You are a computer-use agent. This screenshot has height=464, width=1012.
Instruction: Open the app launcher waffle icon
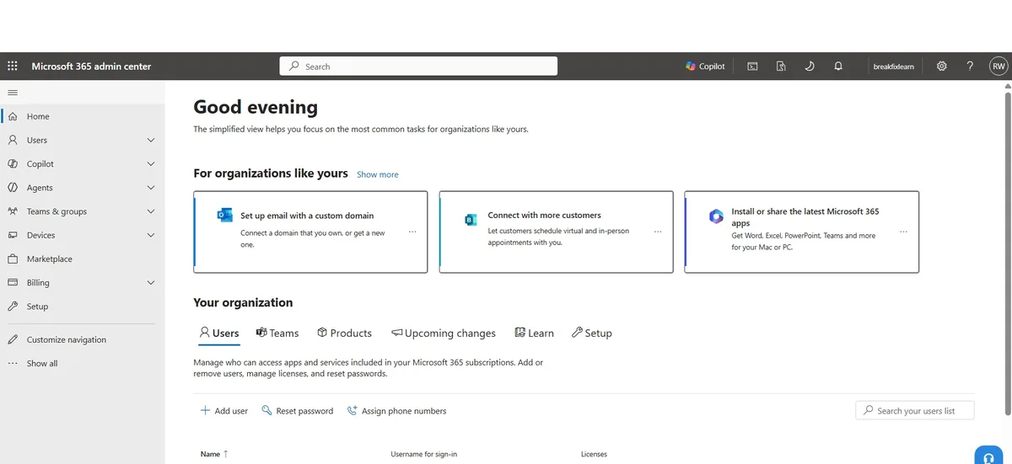pos(13,66)
